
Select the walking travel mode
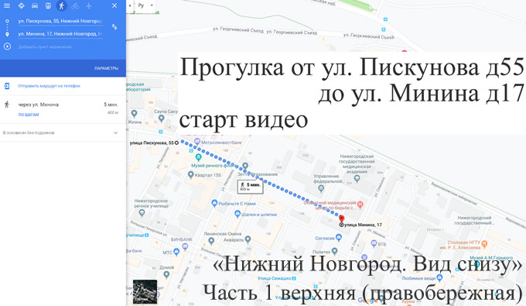(61, 5)
